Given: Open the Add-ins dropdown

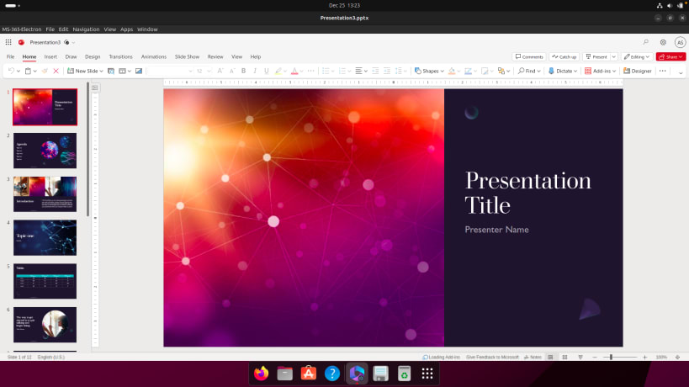Looking at the screenshot, I should pos(614,72).
